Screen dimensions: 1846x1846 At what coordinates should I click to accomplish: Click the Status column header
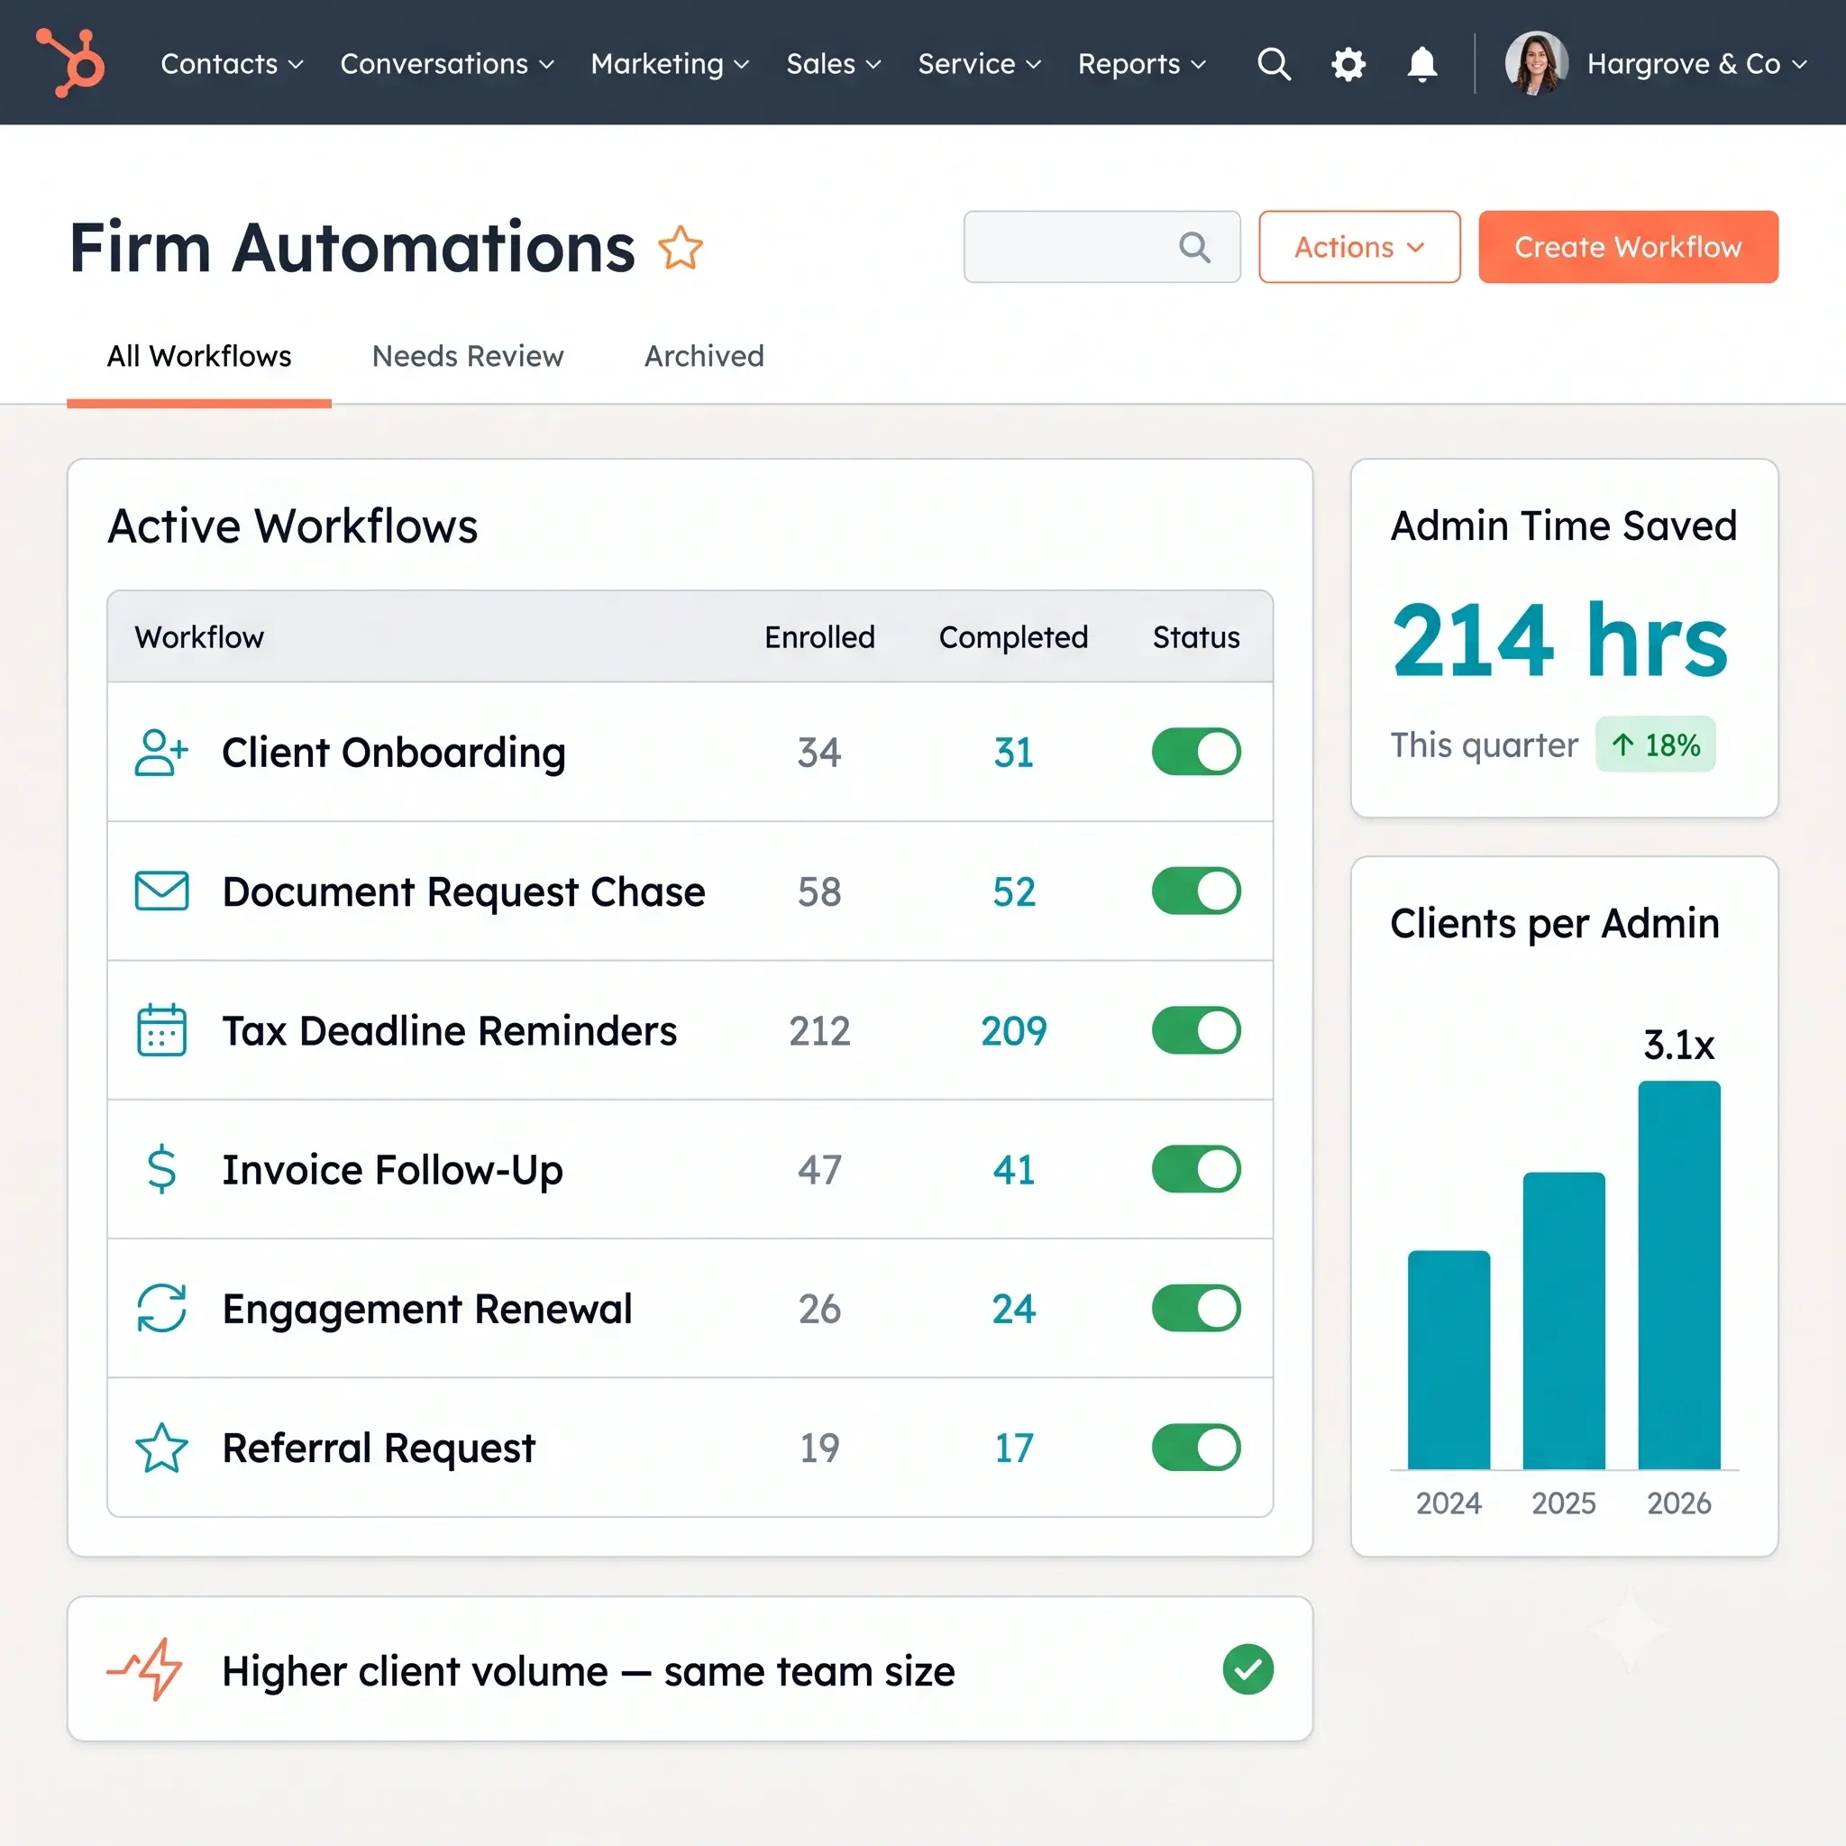point(1195,637)
